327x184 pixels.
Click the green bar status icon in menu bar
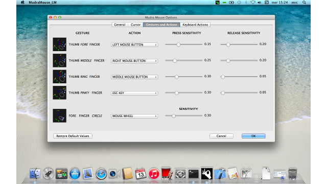pyautogui.click(x=224, y=3)
